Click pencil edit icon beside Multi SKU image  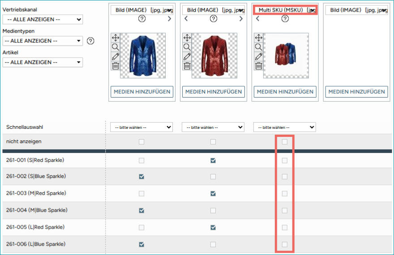coord(259,56)
